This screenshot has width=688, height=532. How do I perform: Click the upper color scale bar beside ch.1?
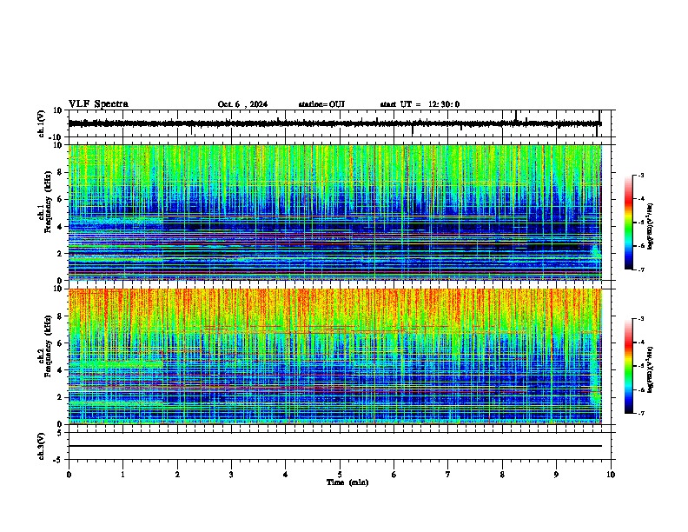(629, 222)
